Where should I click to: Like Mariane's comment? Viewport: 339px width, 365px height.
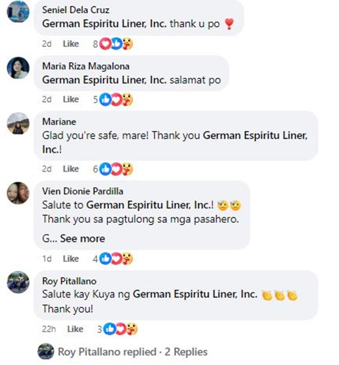[x=71, y=169]
